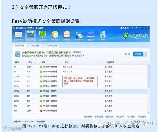The image size is (162, 132).
Task: Click green status icon of port 10005 row
Action: [41, 82]
